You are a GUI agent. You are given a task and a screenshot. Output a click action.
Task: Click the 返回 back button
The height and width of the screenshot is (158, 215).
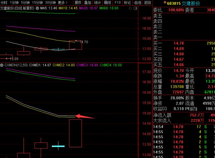pyautogui.click(x=147, y=2)
